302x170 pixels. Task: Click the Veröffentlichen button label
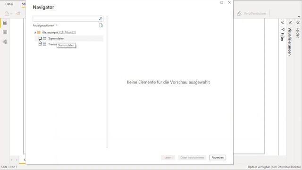[x=255, y=14]
